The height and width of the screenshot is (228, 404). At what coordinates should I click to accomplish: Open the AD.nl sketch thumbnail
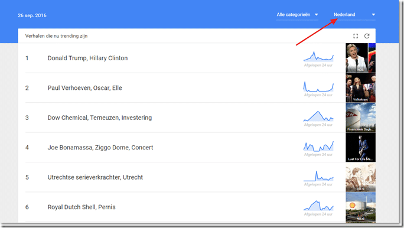click(360, 177)
